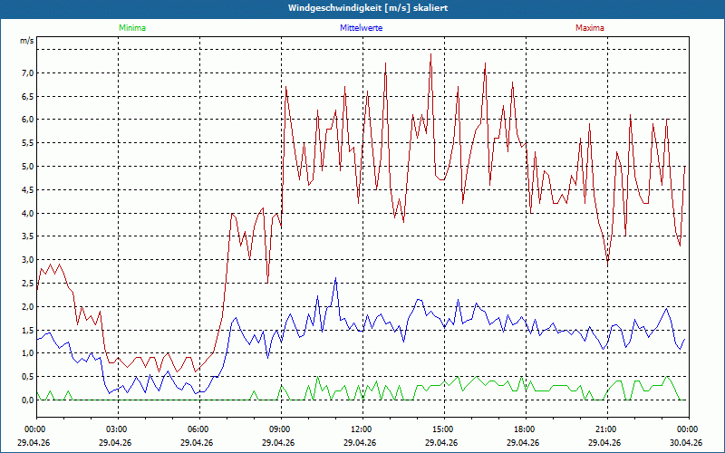Click the 1,5 y-axis tick label
Screen dimensions: 725x453
28,331
